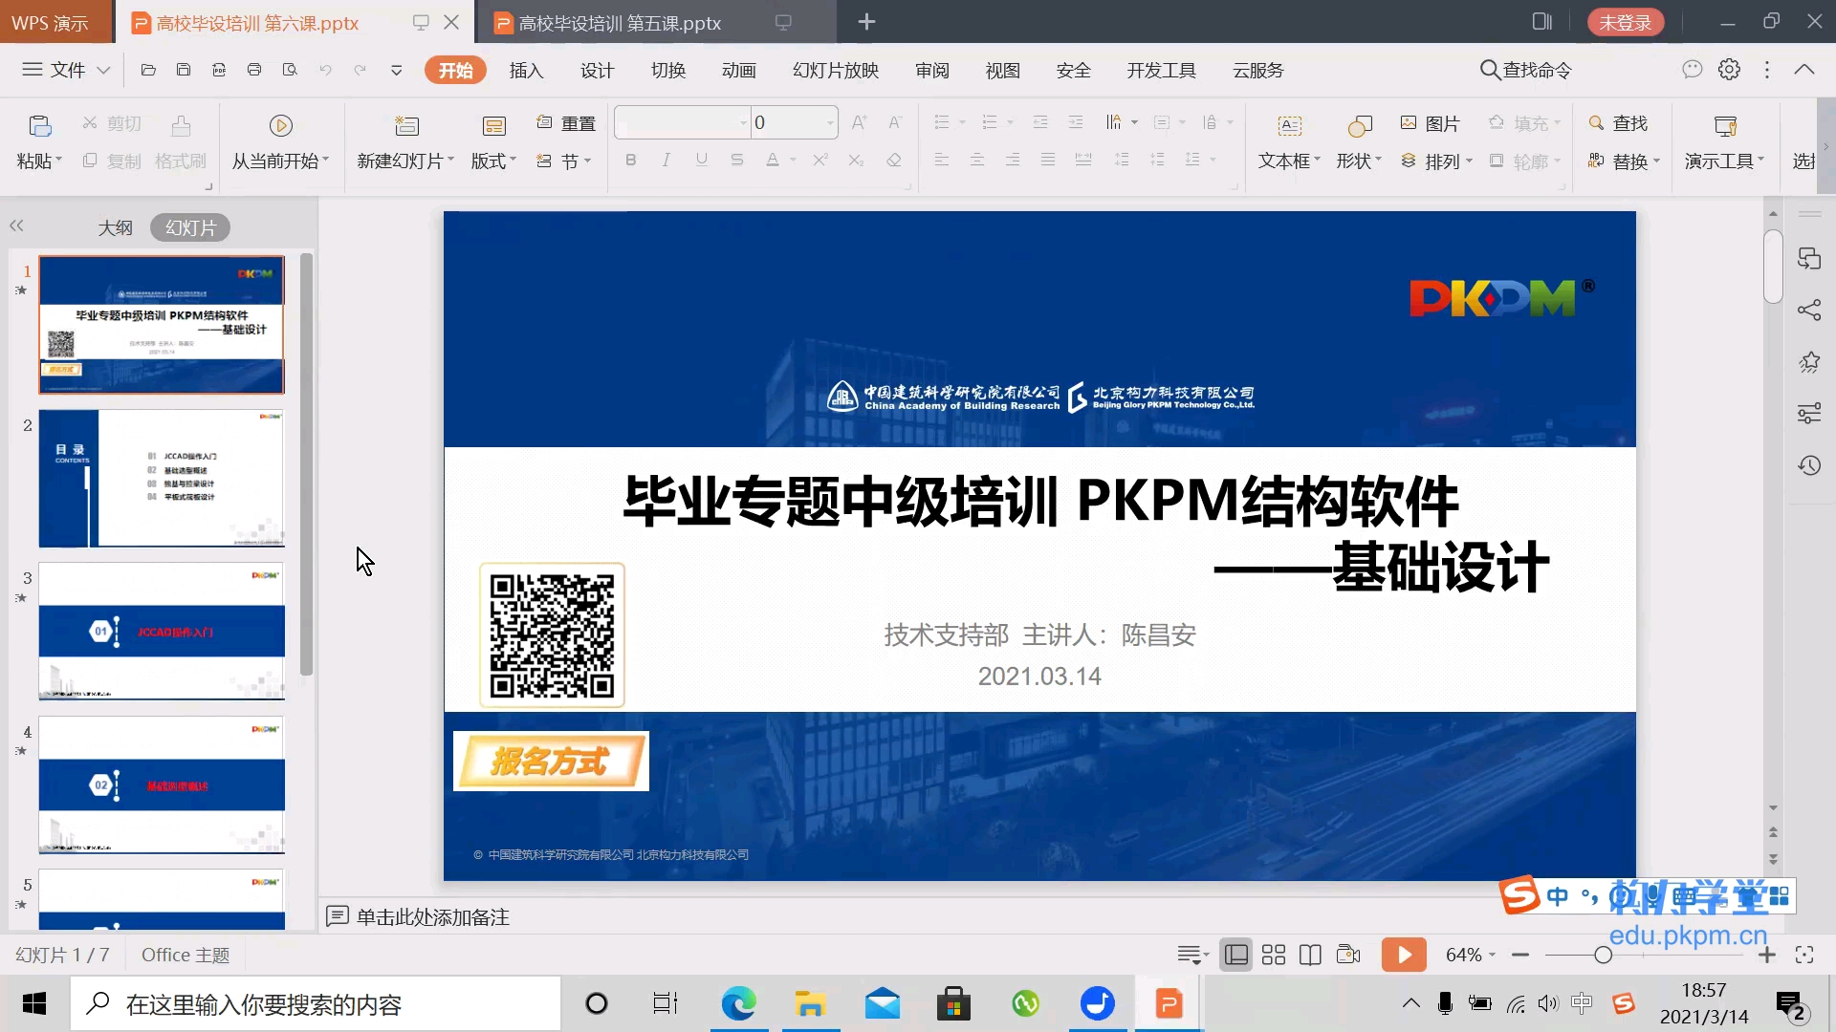Switch to slide sorter view icon

[x=1273, y=955]
